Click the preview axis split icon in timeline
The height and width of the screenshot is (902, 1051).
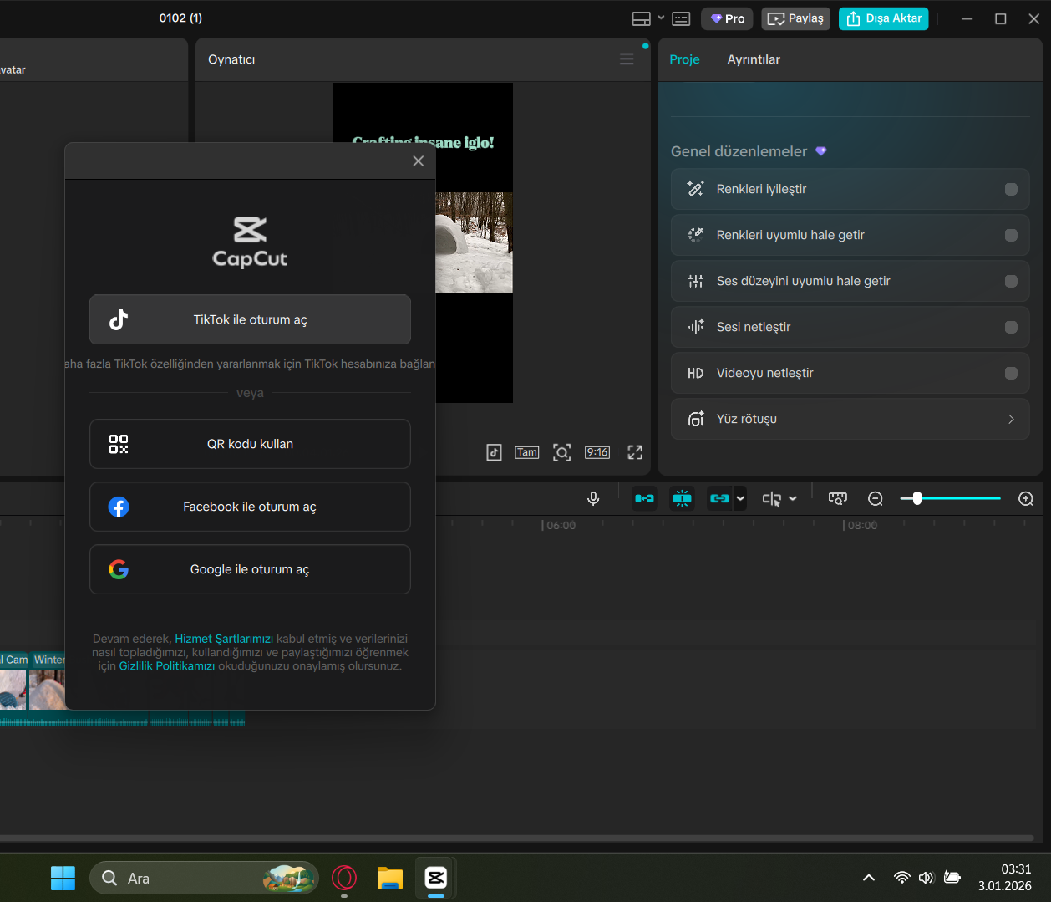click(771, 498)
